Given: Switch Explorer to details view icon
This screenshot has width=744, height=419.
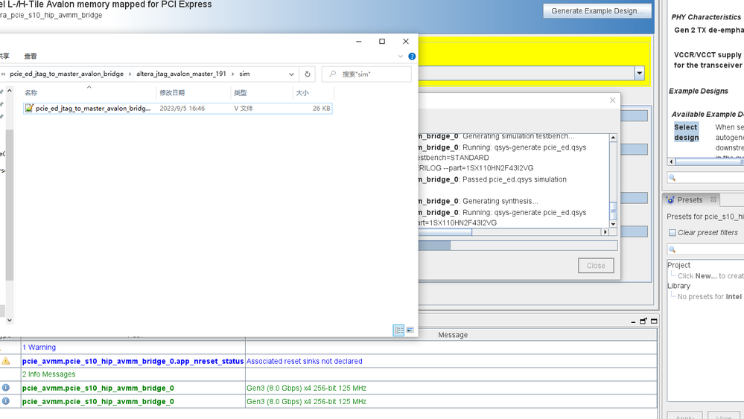Looking at the screenshot, I should coord(398,330).
